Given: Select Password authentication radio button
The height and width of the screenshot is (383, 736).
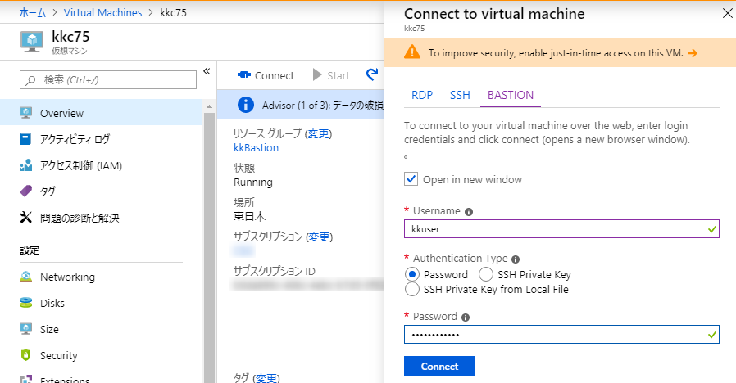Looking at the screenshot, I should click(412, 274).
